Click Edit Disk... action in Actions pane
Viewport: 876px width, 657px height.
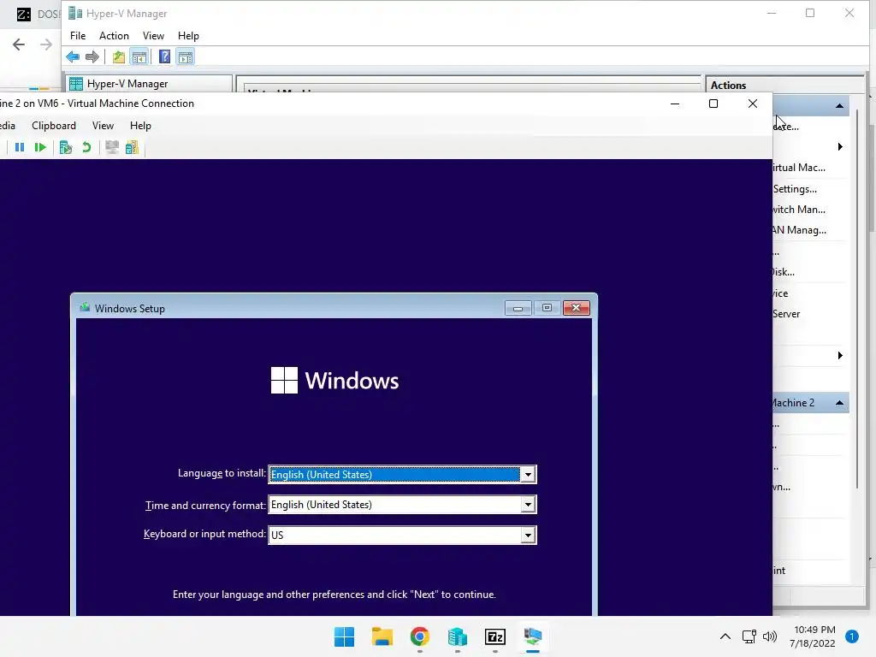(784, 272)
